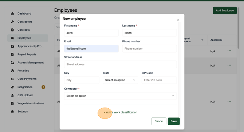Click the Apprenticeship Programs icon
The image size is (244, 132).
click(12, 46)
